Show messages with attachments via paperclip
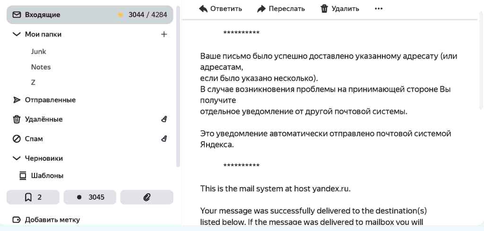The height and width of the screenshot is (231, 484). pos(147,197)
